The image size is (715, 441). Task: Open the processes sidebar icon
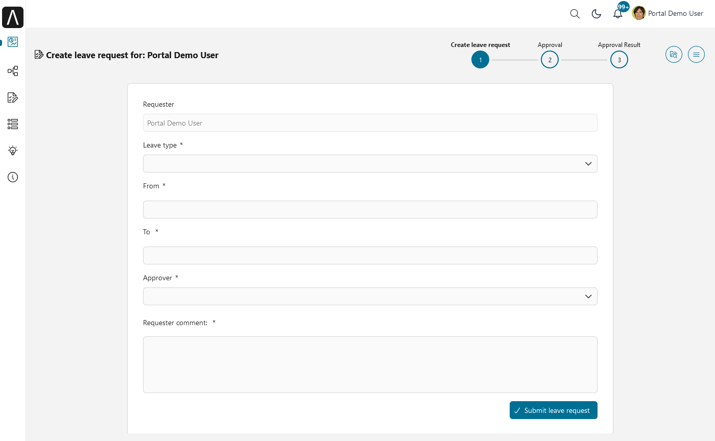tap(13, 71)
